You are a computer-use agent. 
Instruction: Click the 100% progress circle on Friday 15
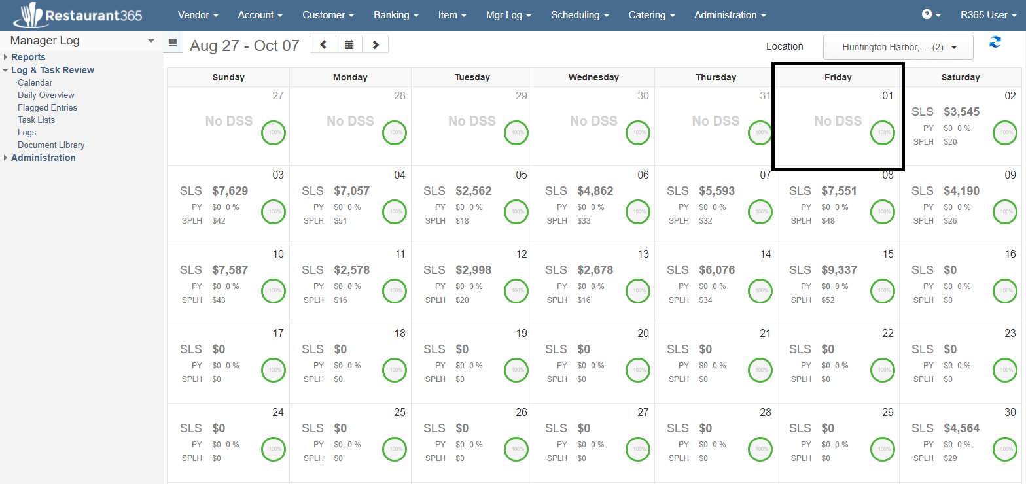(883, 291)
